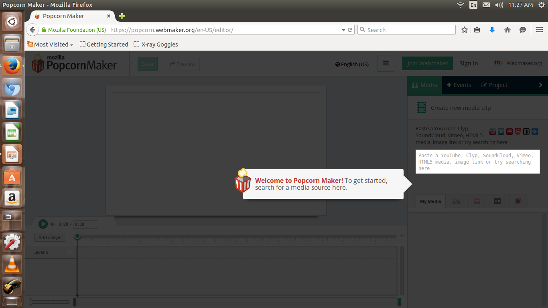Open a new tab with the plus icon
Screen dimensions: 548x308
click(122, 16)
